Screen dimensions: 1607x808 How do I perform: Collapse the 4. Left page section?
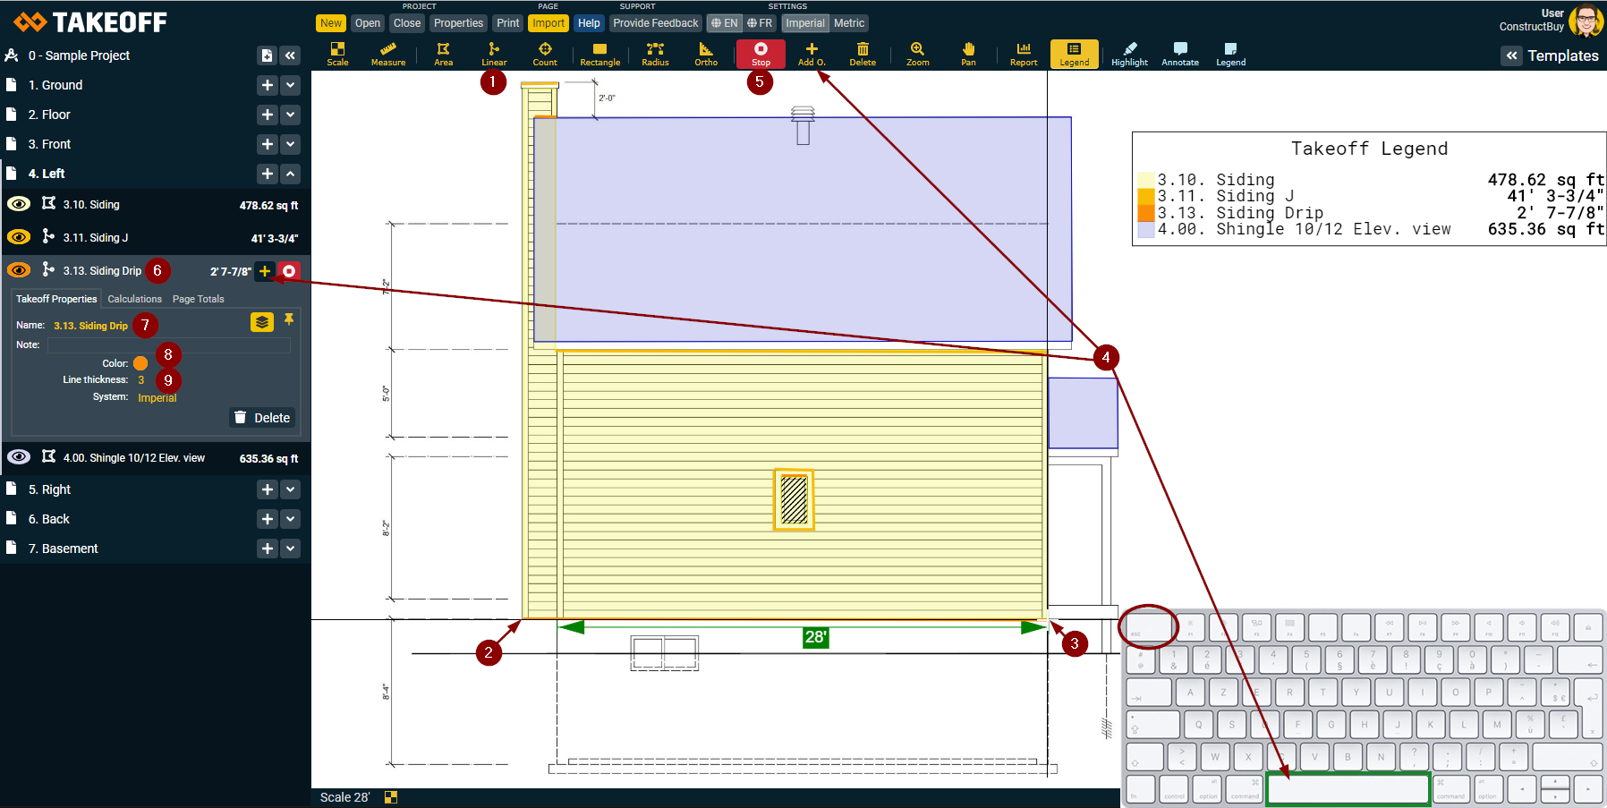291,174
